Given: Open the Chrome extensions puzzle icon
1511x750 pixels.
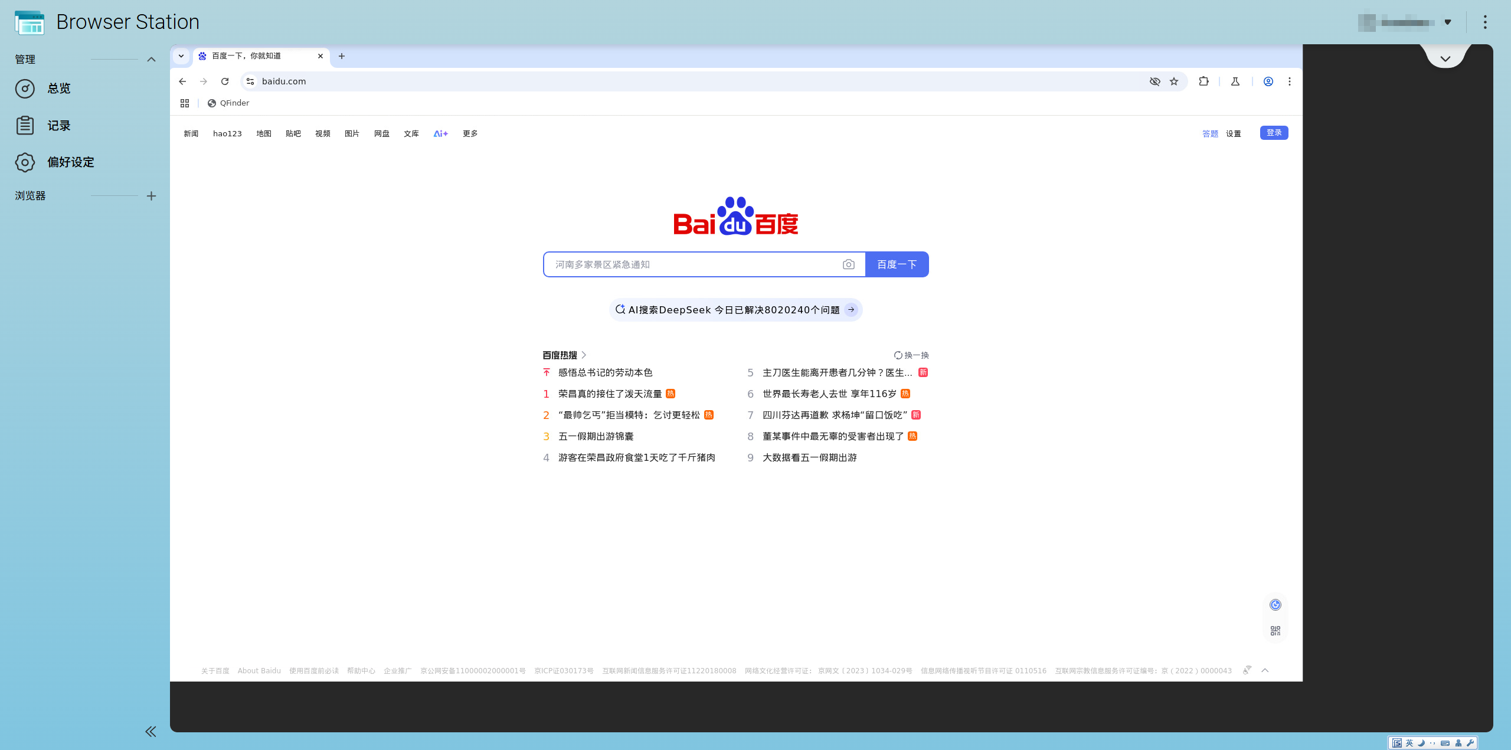Looking at the screenshot, I should point(1203,81).
